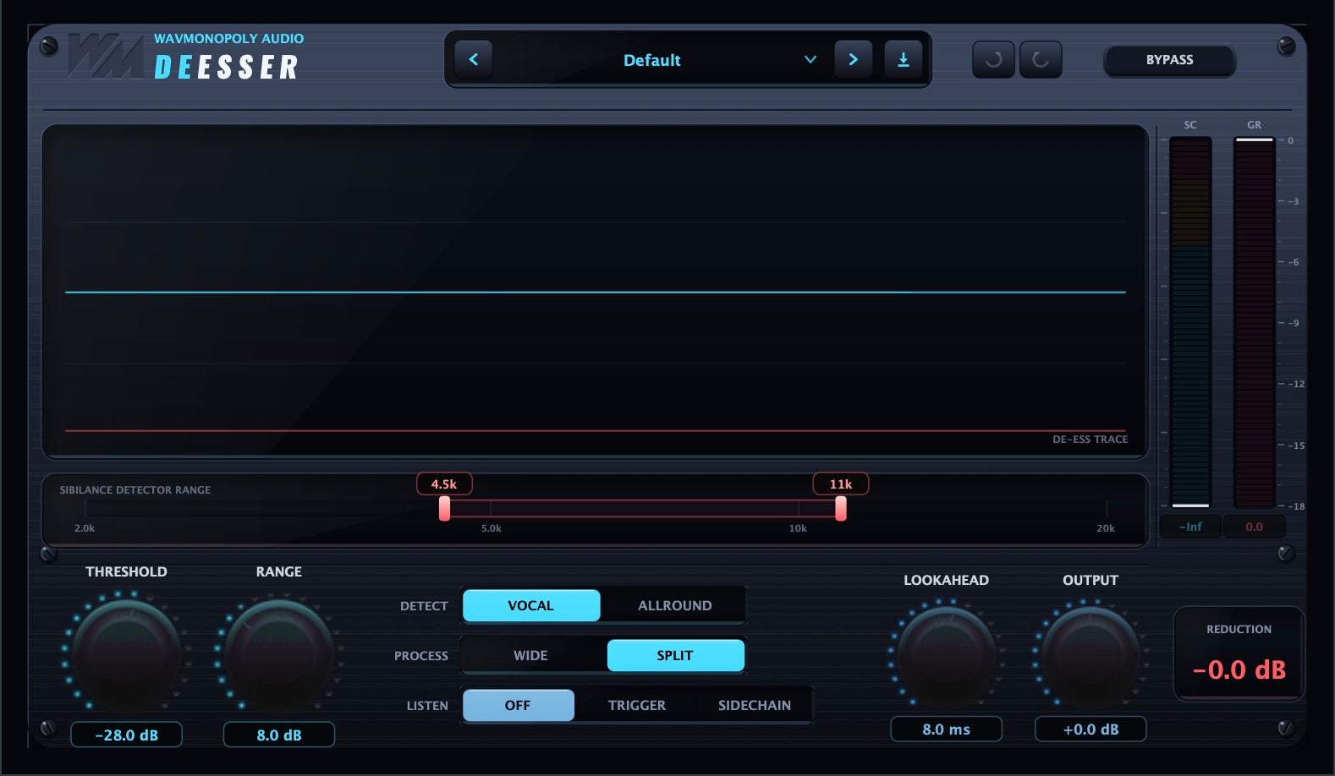Click the Threshold knob

tap(126, 653)
